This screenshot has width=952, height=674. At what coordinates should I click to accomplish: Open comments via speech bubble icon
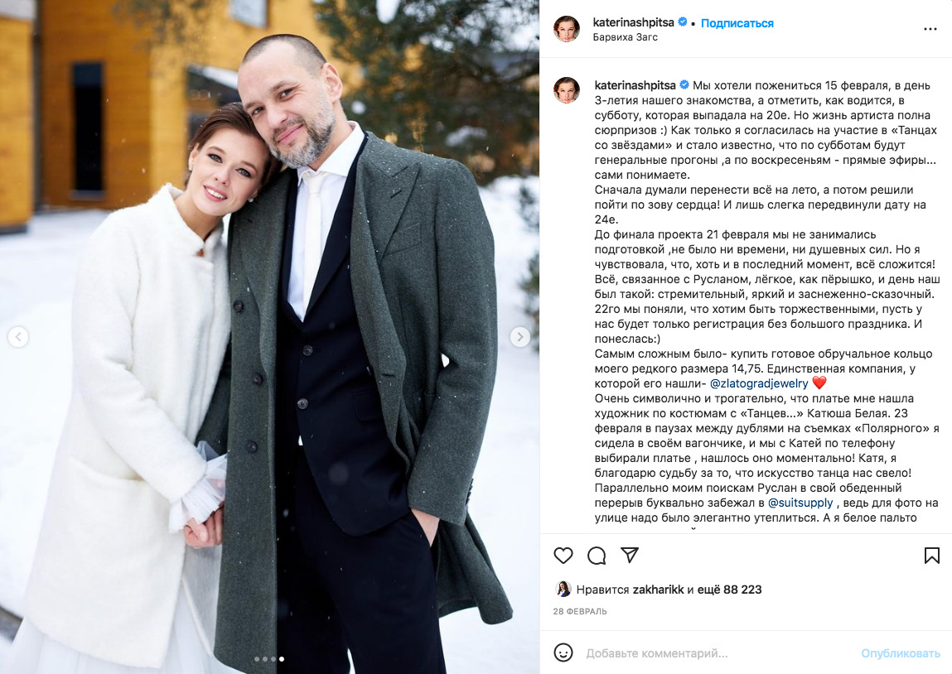(x=597, y=555)
